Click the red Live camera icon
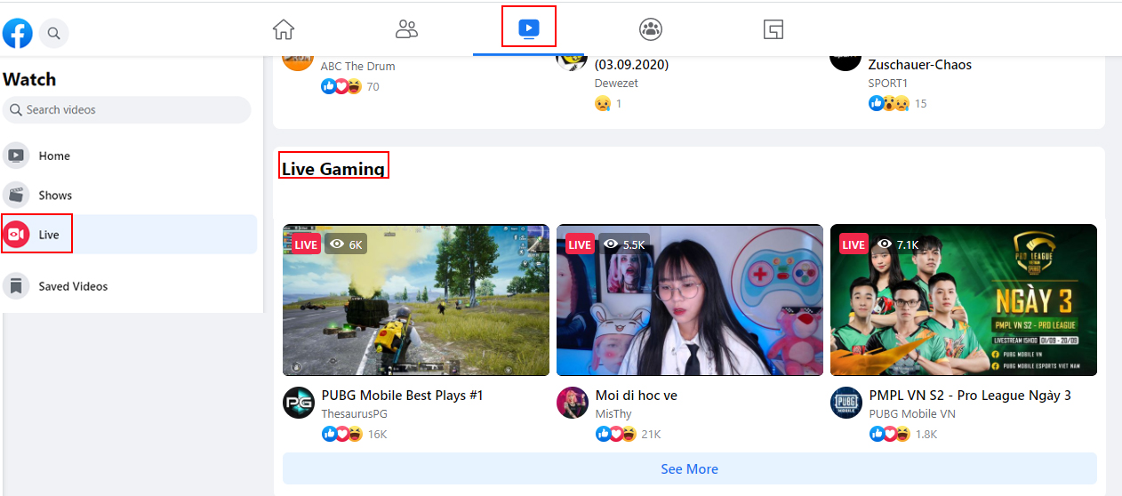This screenshot has width=1122, height=496. (16, 235)
